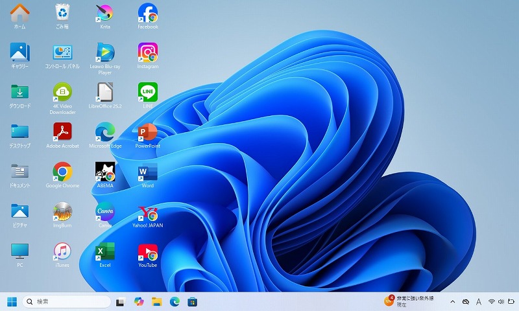Screen dimensions: 519x311
Task: Launch Copilot from the taskbar
Action: click(139, 301)
